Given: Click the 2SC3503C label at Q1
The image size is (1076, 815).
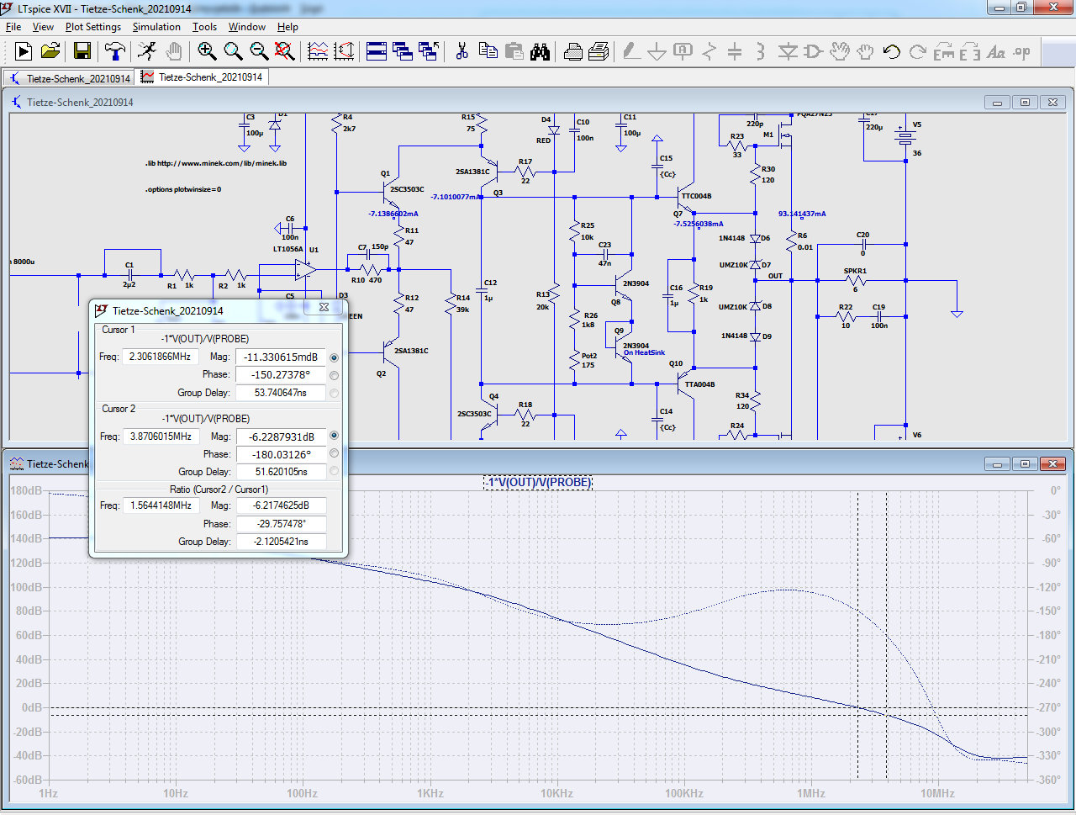Looking at the screenshot, I should 407,189.
